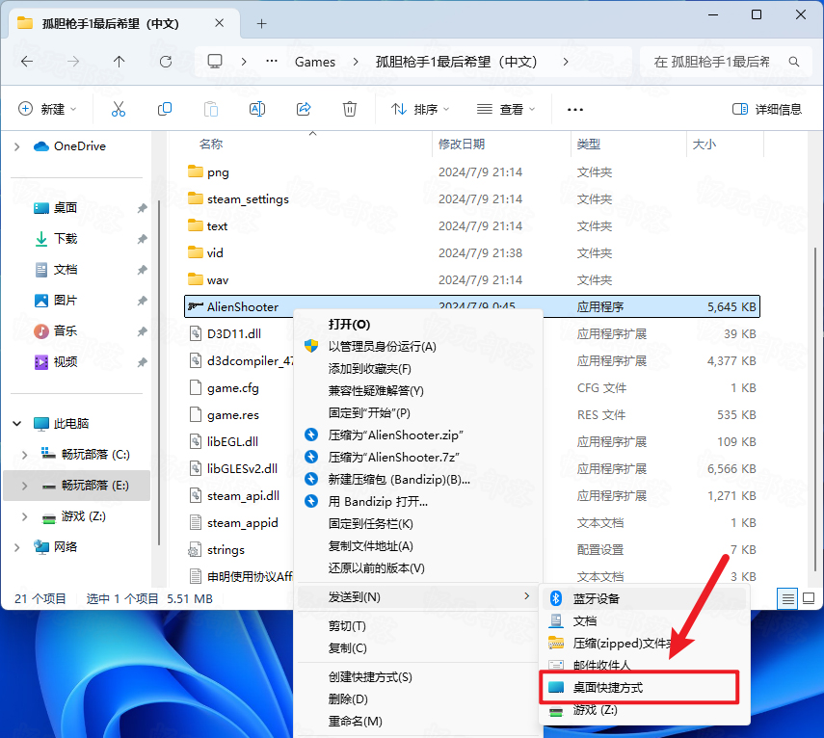
Task: Open the View dropdown
Action: [506, 109]
